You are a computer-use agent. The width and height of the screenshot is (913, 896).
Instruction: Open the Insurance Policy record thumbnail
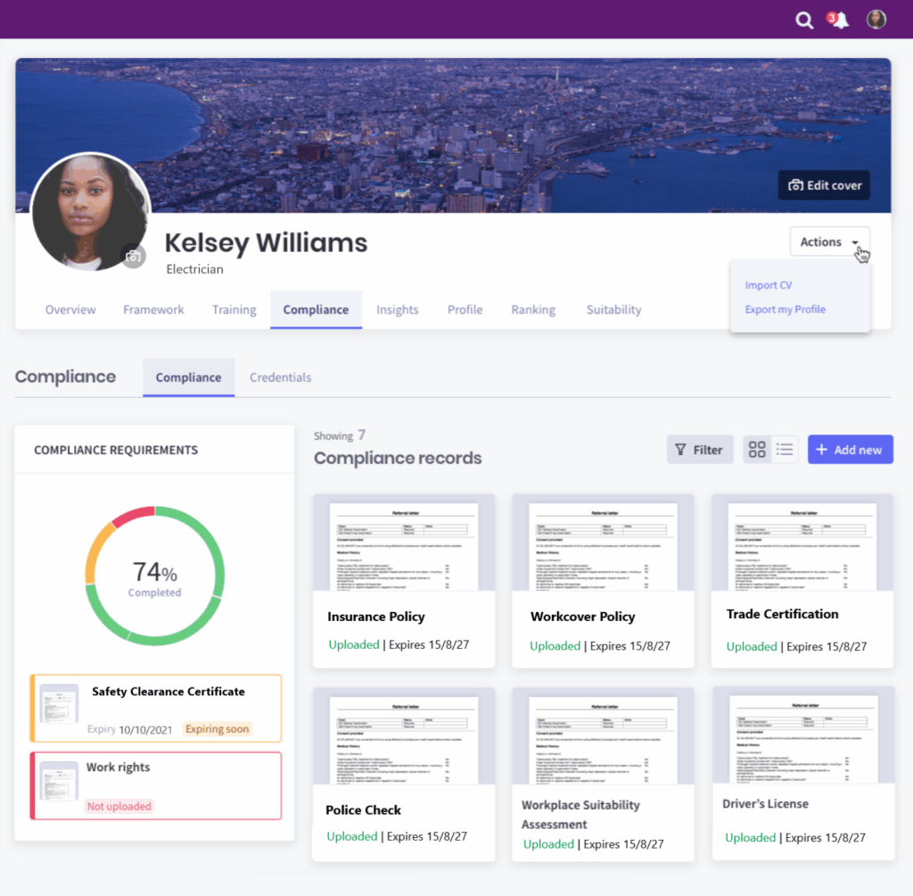tap(403, 544)
